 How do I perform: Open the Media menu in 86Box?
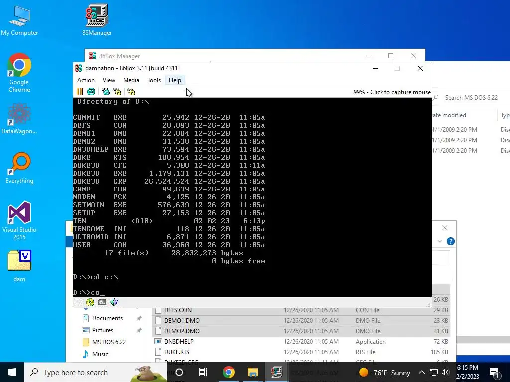pyautogui.click(x=131, y=80)
